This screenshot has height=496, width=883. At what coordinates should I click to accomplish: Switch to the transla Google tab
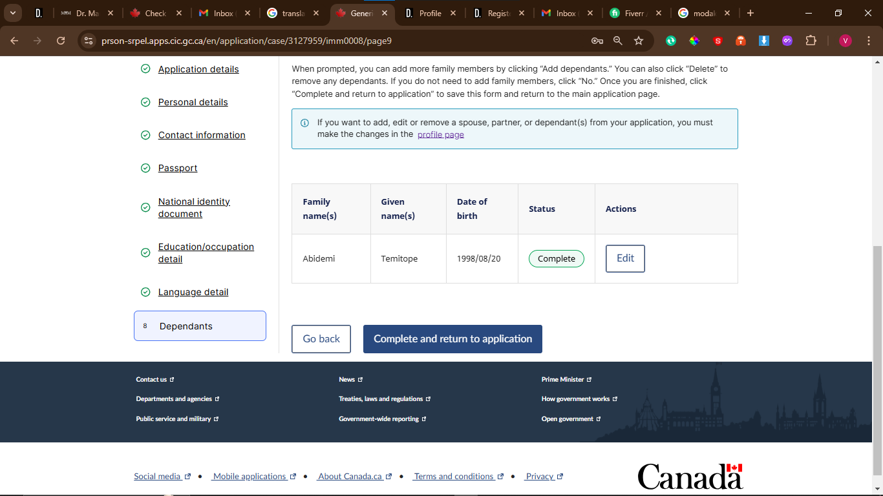click(x=292, y=13)
